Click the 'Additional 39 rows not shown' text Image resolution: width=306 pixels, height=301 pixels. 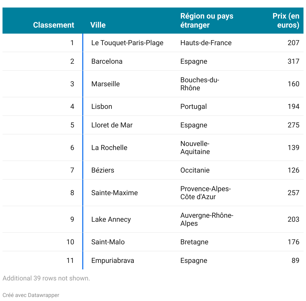click(x=46, y=278)
